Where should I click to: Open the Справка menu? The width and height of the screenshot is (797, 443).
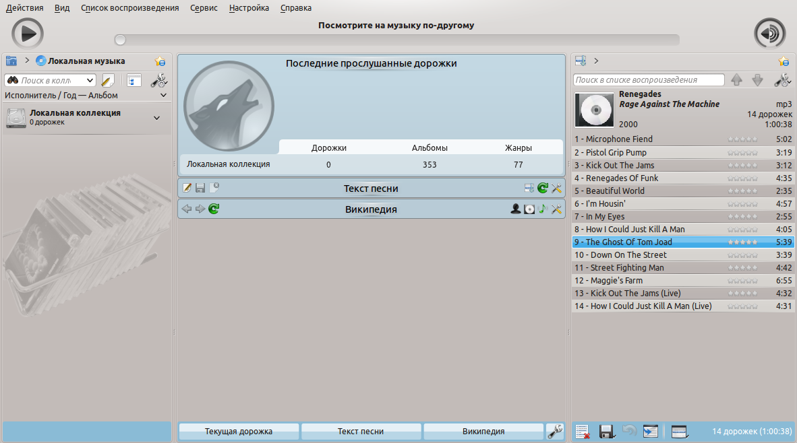296,8
